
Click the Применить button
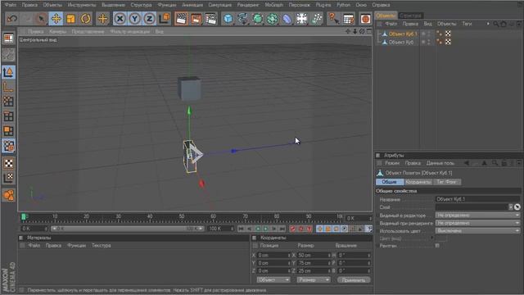(354, 280)
